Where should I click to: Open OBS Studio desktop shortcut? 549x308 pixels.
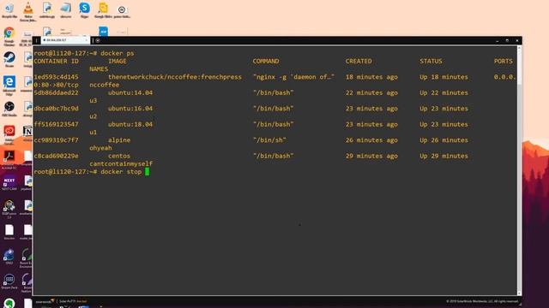tap(9, 109)
